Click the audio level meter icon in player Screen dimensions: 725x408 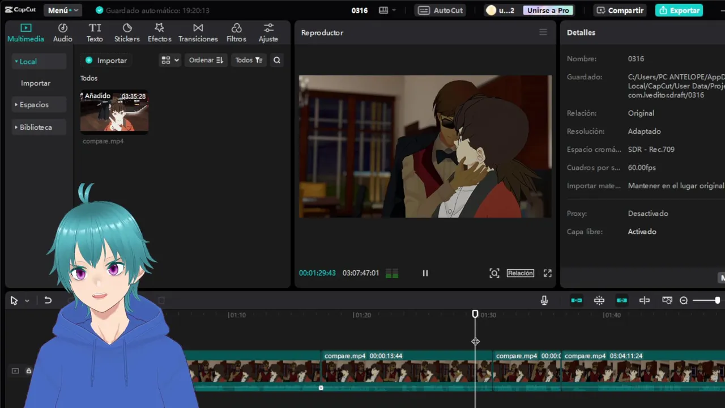click(x=392, y=273)
